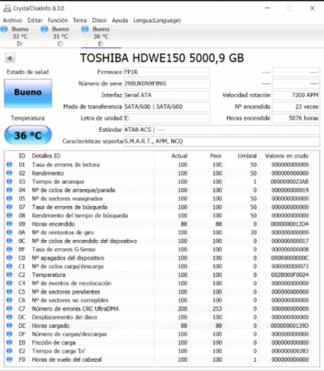324x371 pixels.
Task: Click the status icon for attribute F0
Action: [x=9, y=359]
